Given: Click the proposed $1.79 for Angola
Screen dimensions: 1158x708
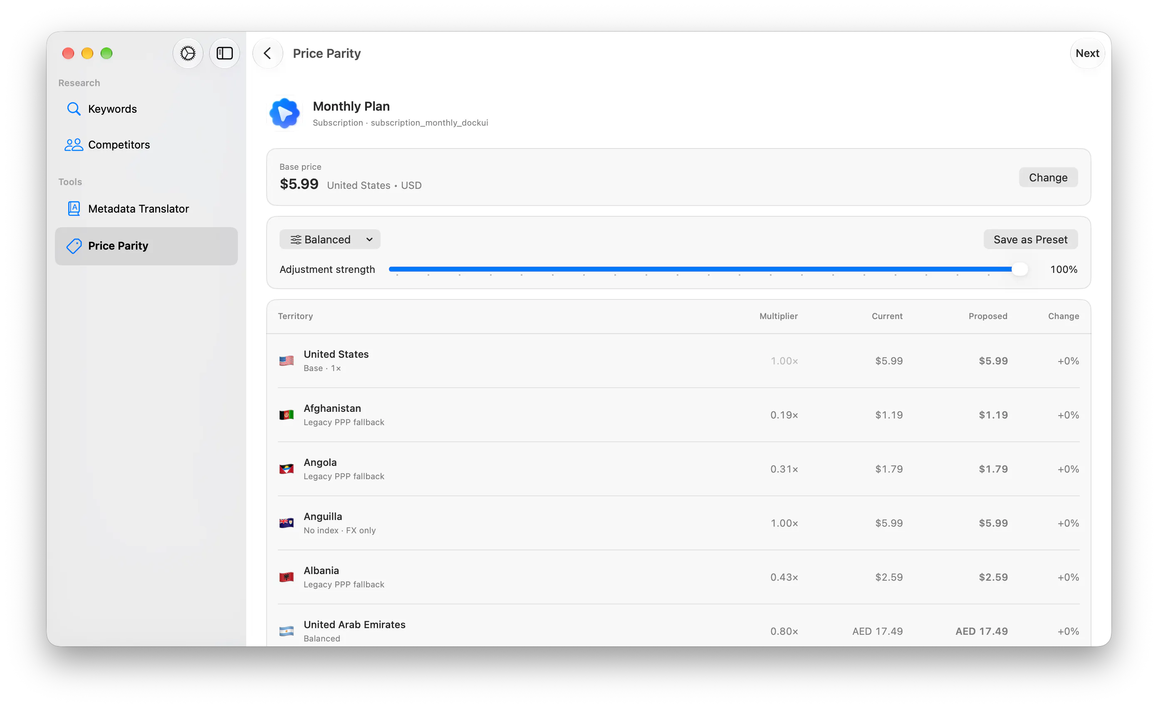Looking at the screenshot, I should [993, 469].
